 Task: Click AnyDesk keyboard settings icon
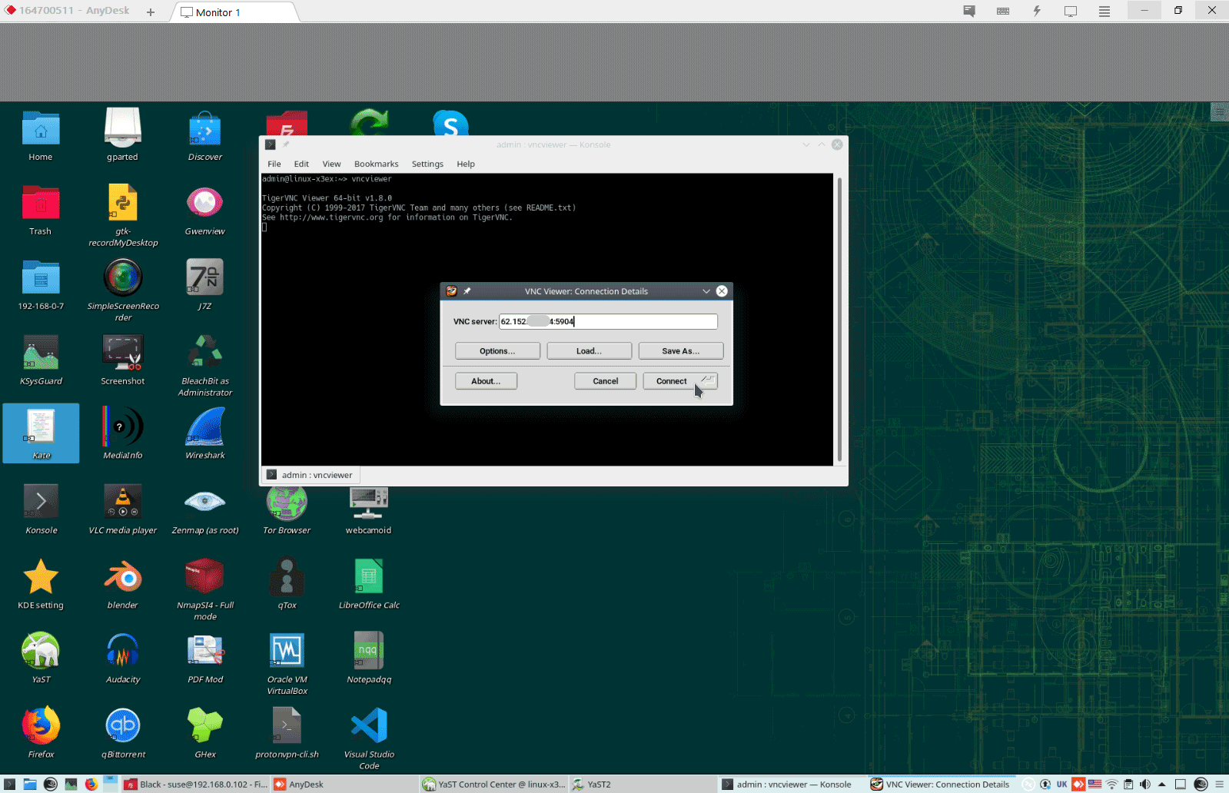(1003, 12)
